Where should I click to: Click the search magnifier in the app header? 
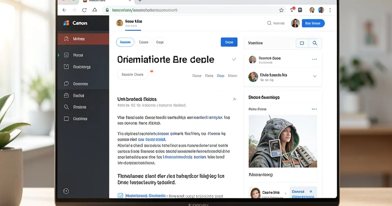coord(269,23)
